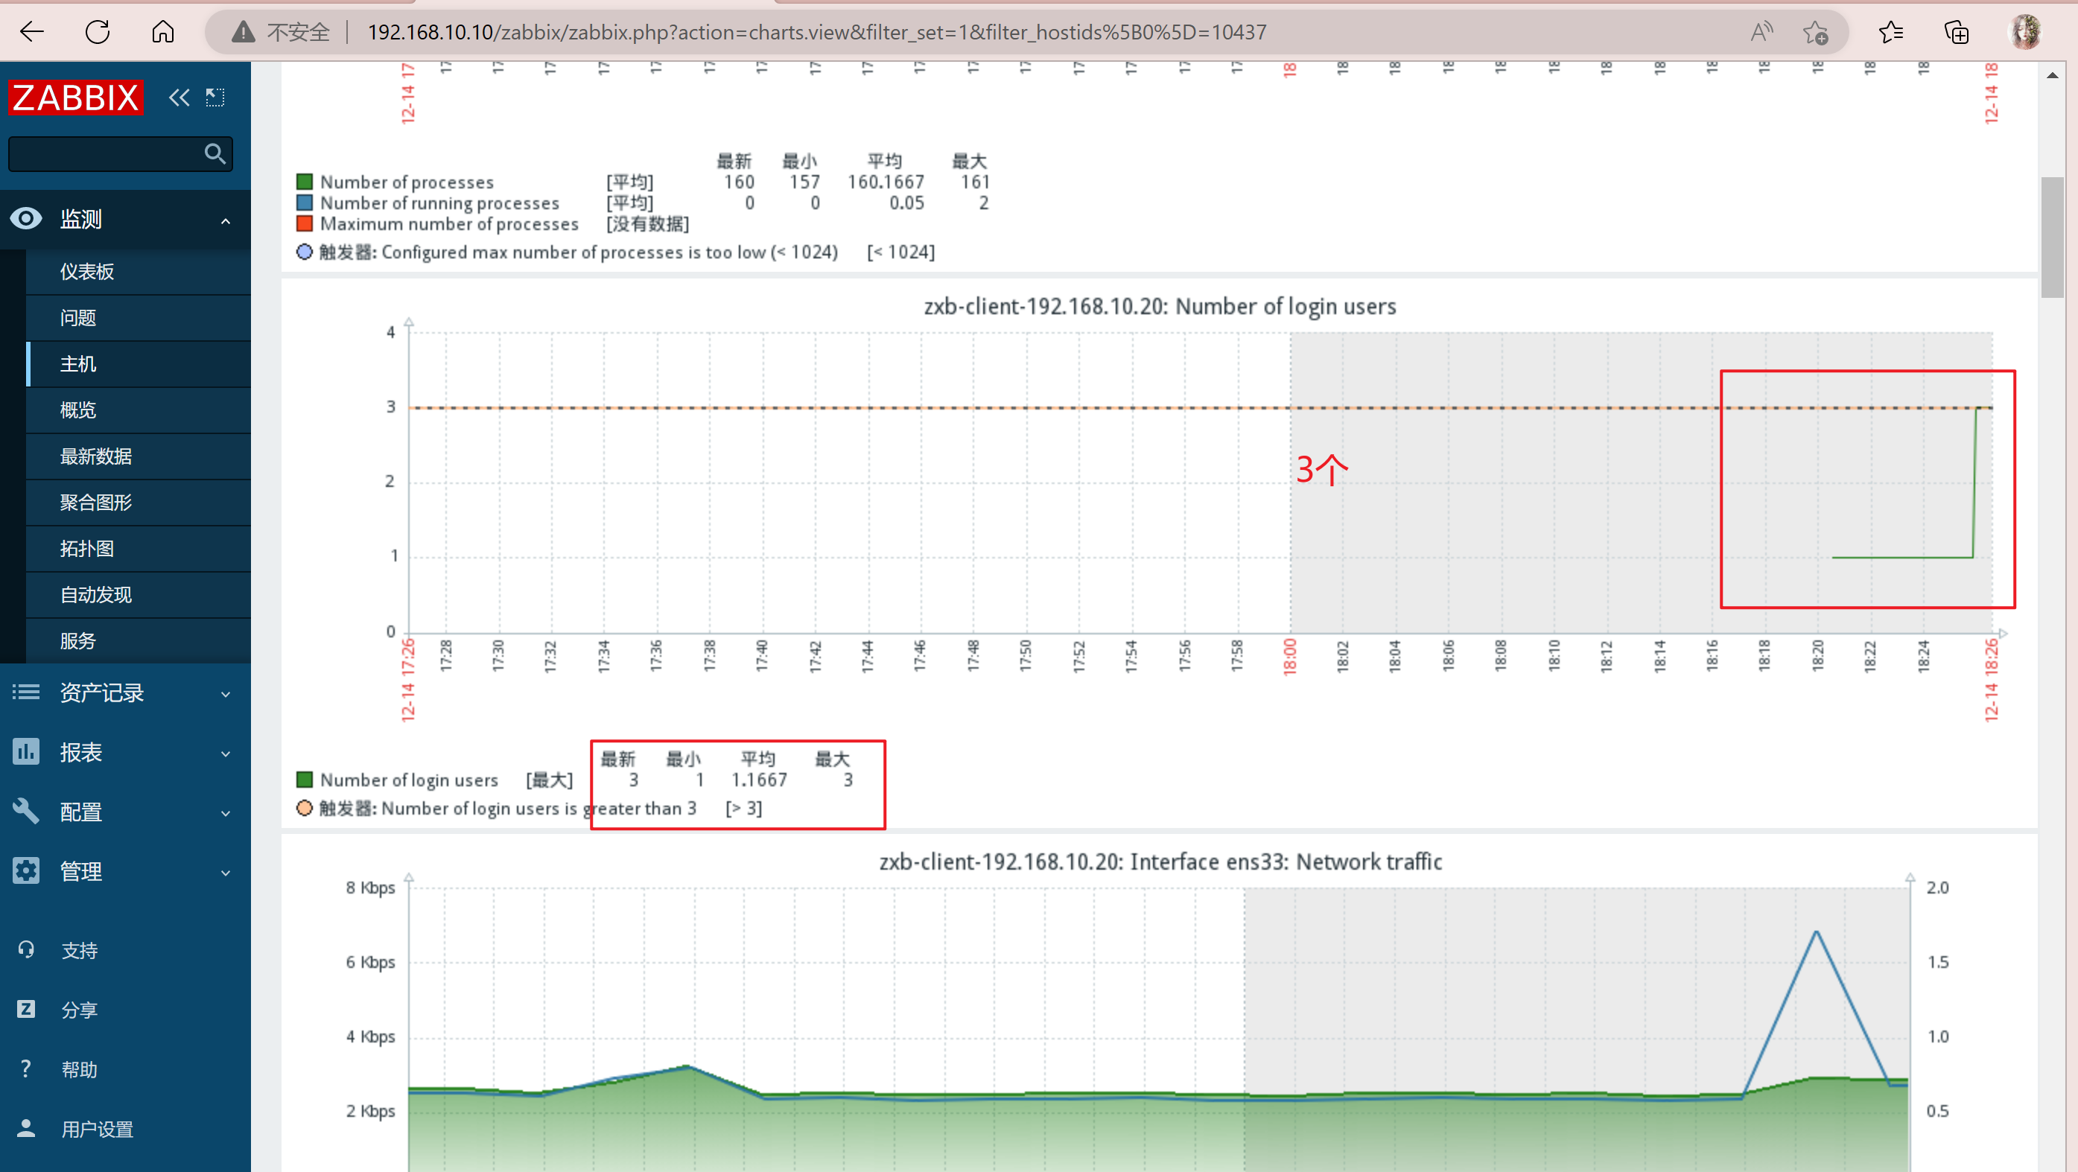Click the scrollbar up arrow
The image size is (2078, 1172).
click(x=2051, y=75)
